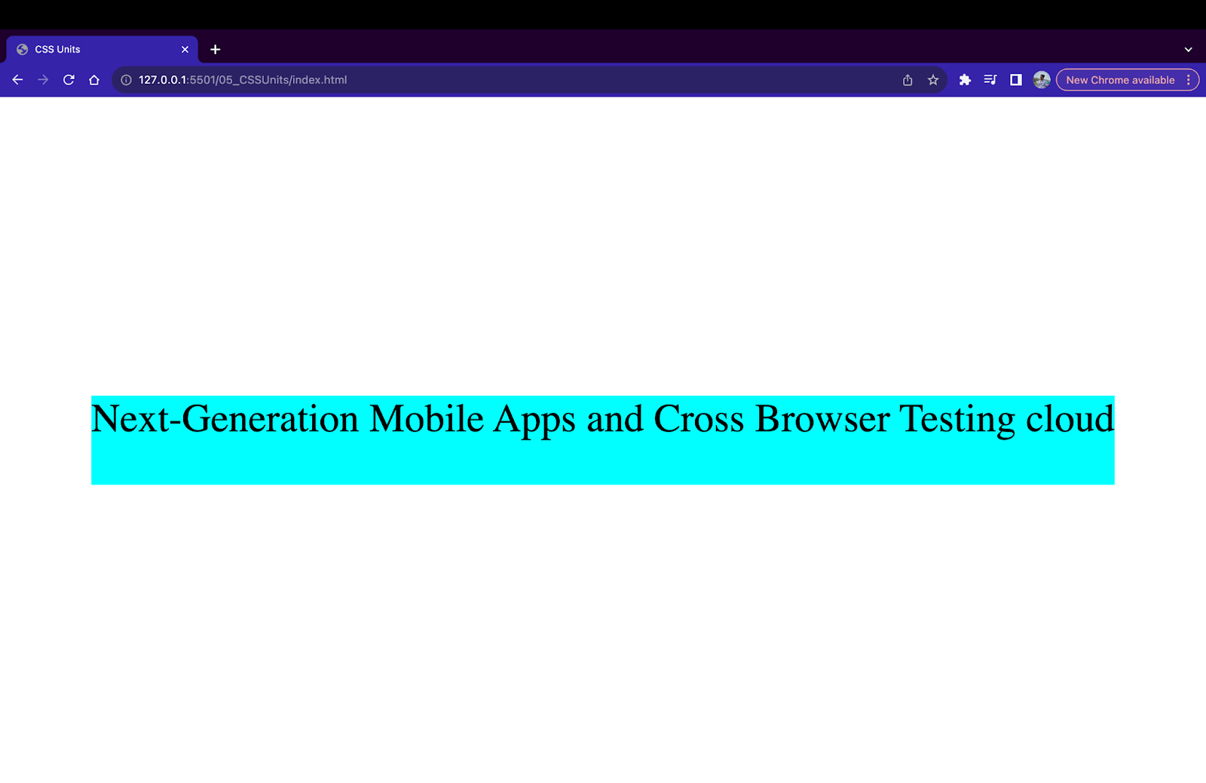Bookmark the page using the star icon
The width and height of the screenshot is (1206, 783).
[933, 79]
